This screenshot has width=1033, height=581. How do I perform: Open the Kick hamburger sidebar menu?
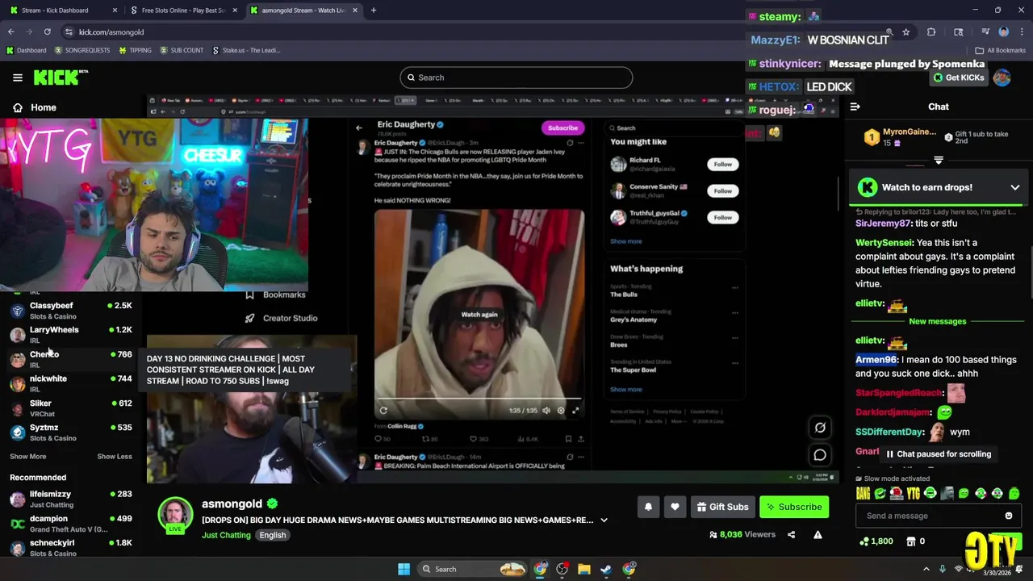click(18, 77)
